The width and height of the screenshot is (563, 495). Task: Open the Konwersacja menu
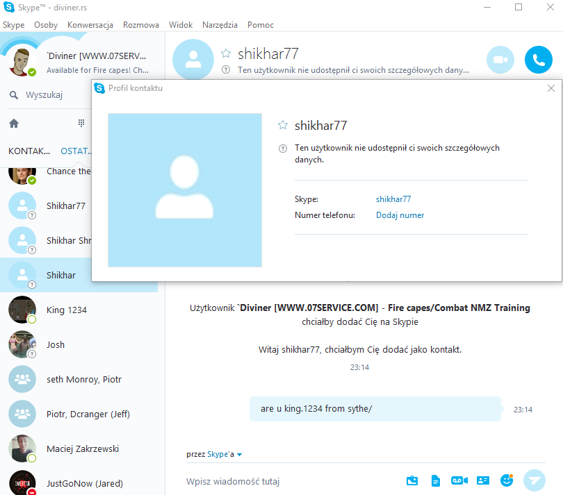pyautogui.click(x=90, y=25)
